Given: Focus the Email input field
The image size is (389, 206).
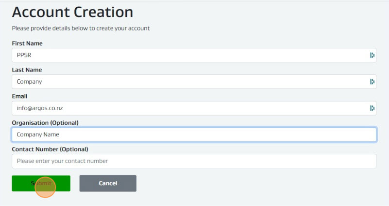Looking at the screenshot, I should [194, 108].
